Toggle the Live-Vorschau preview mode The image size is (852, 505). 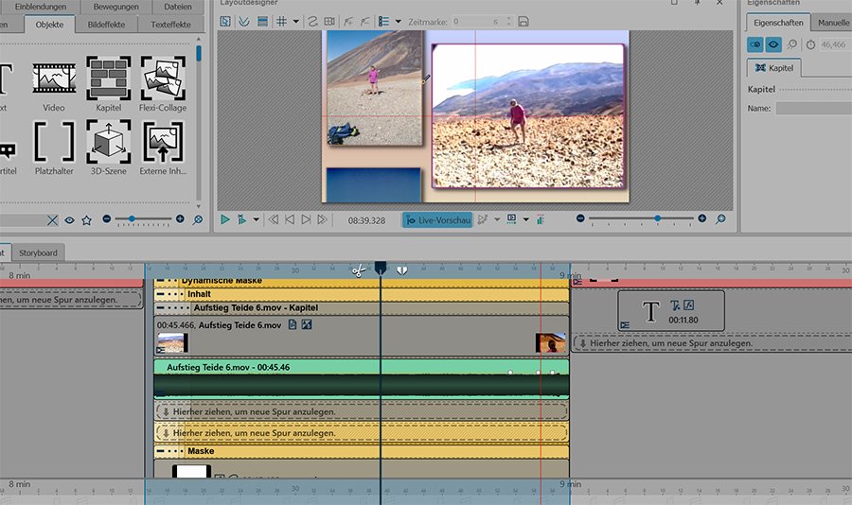(436, 219)
